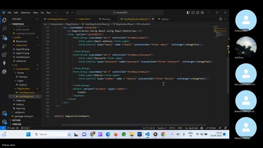Close the UserRegistrationReact.js tab

pyautogui.click(x=152, y=19)
